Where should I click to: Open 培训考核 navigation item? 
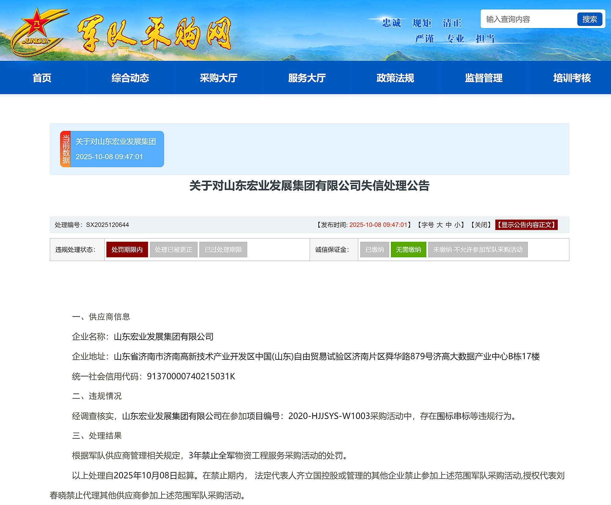572,78
